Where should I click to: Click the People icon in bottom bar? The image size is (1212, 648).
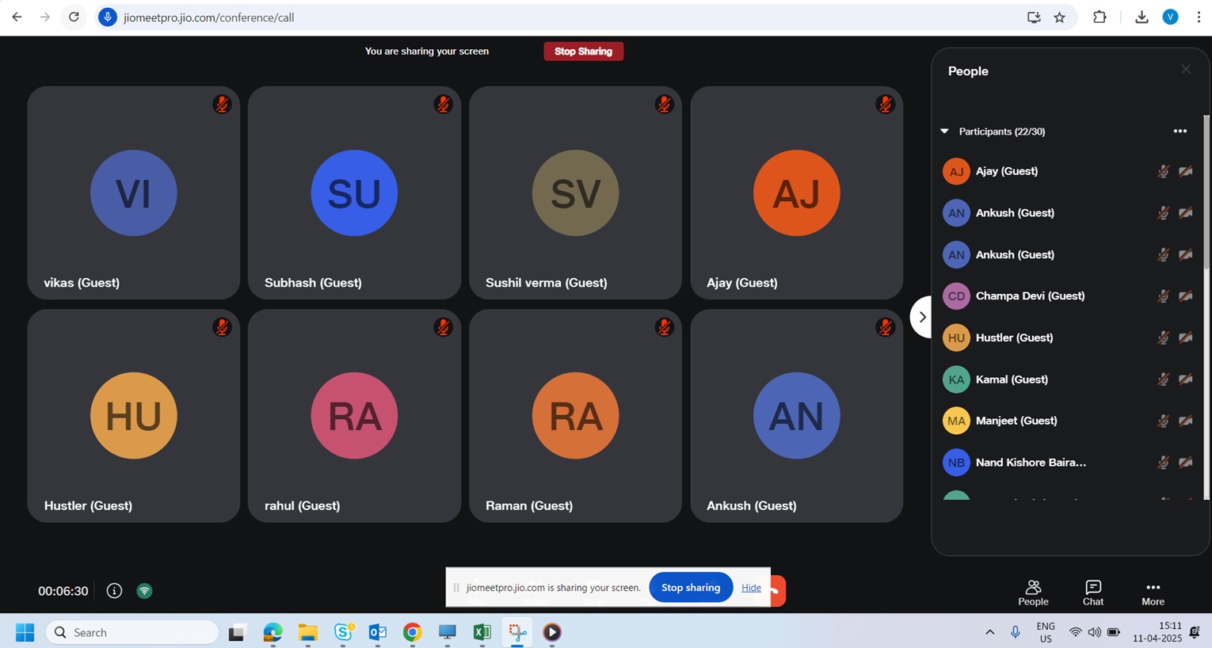pyautogui.click(x=1032, y=592)
